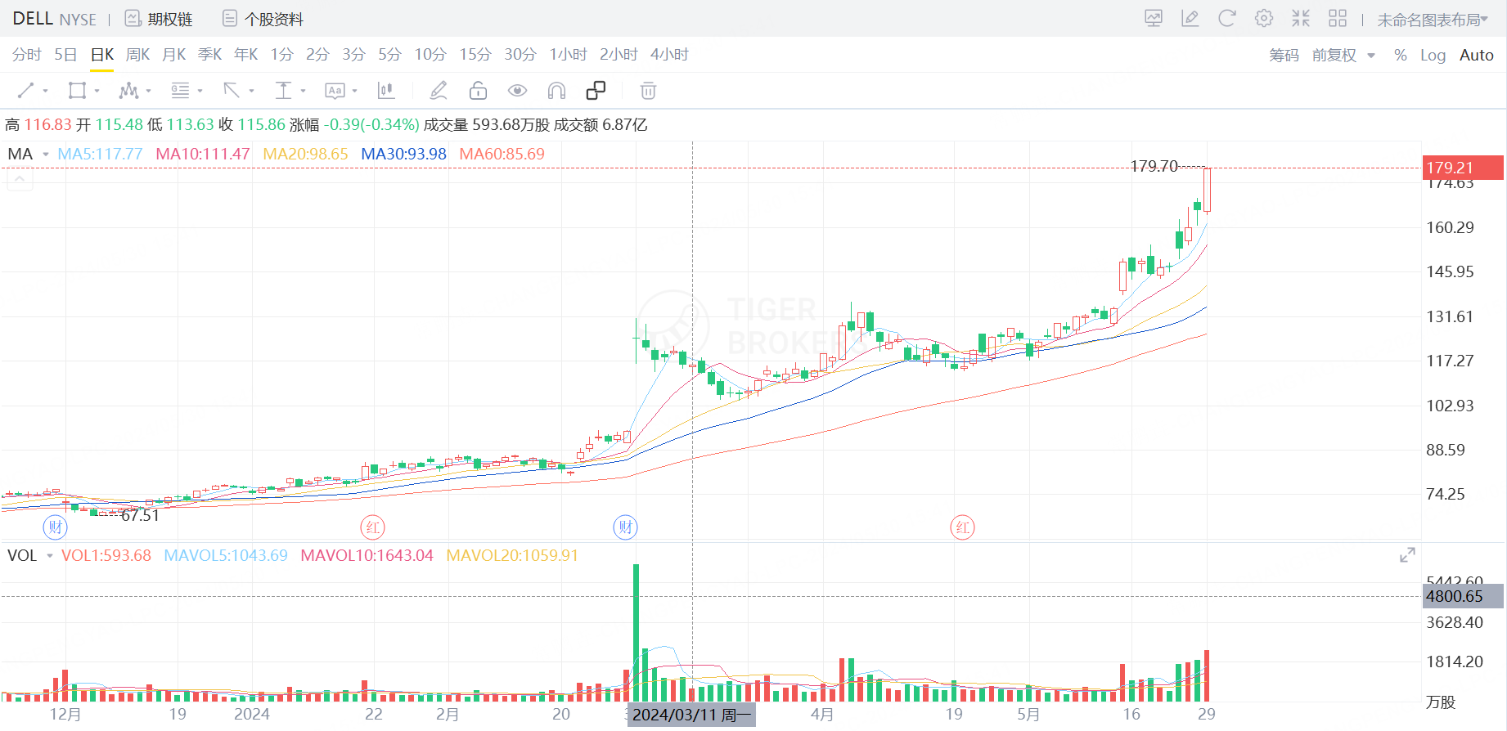
Task: Click the March 财 earnings marker
Action: tap(626, 527)
